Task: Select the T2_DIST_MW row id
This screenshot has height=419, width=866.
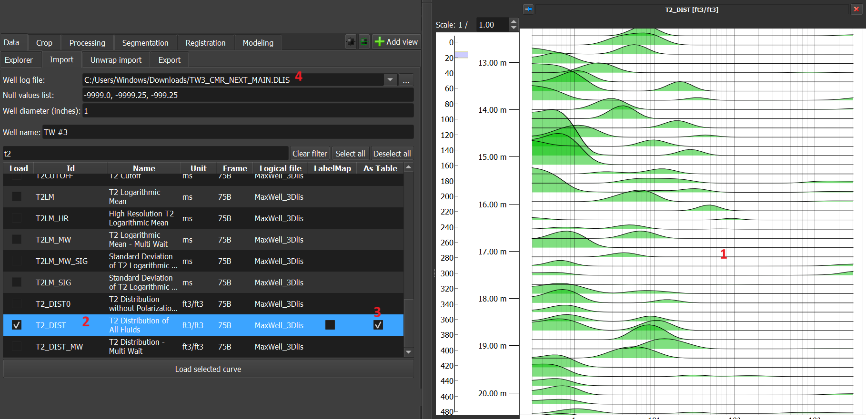Action: (59, 347)
